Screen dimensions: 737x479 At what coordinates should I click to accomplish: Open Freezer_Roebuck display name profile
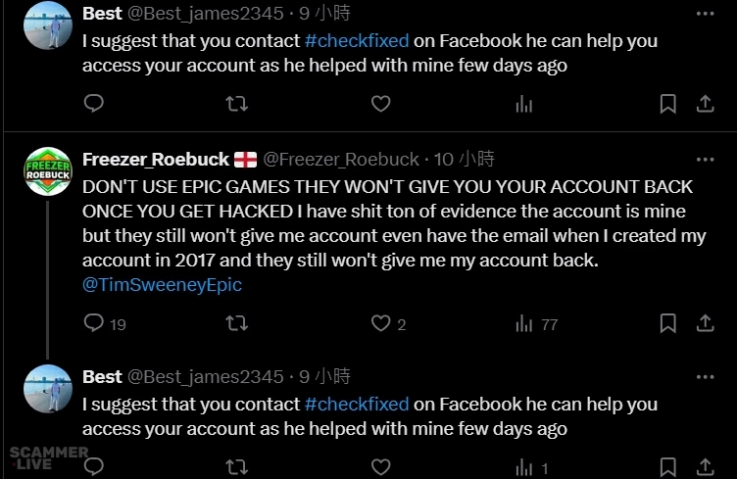155,159
